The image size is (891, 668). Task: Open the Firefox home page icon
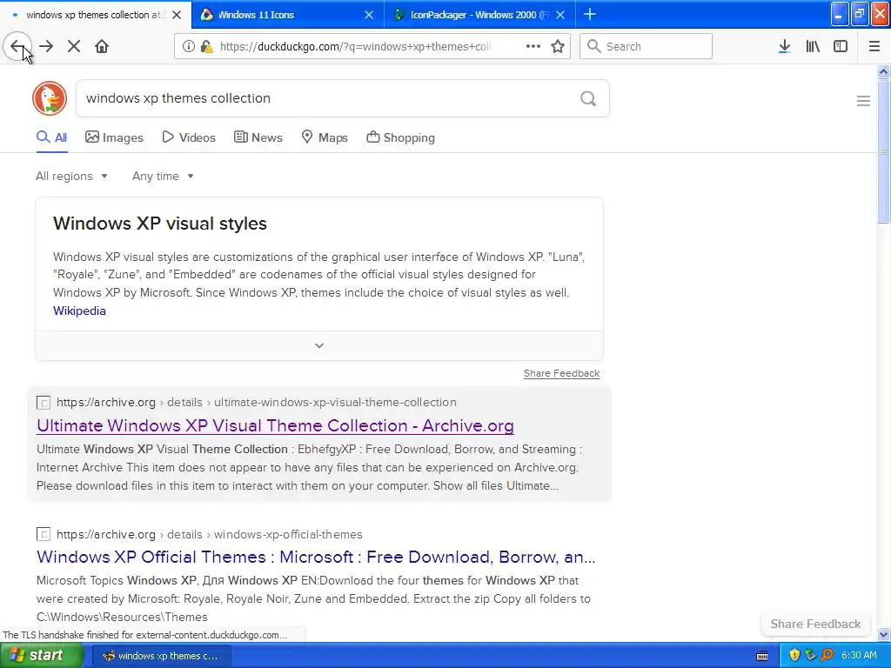point(102,46)
